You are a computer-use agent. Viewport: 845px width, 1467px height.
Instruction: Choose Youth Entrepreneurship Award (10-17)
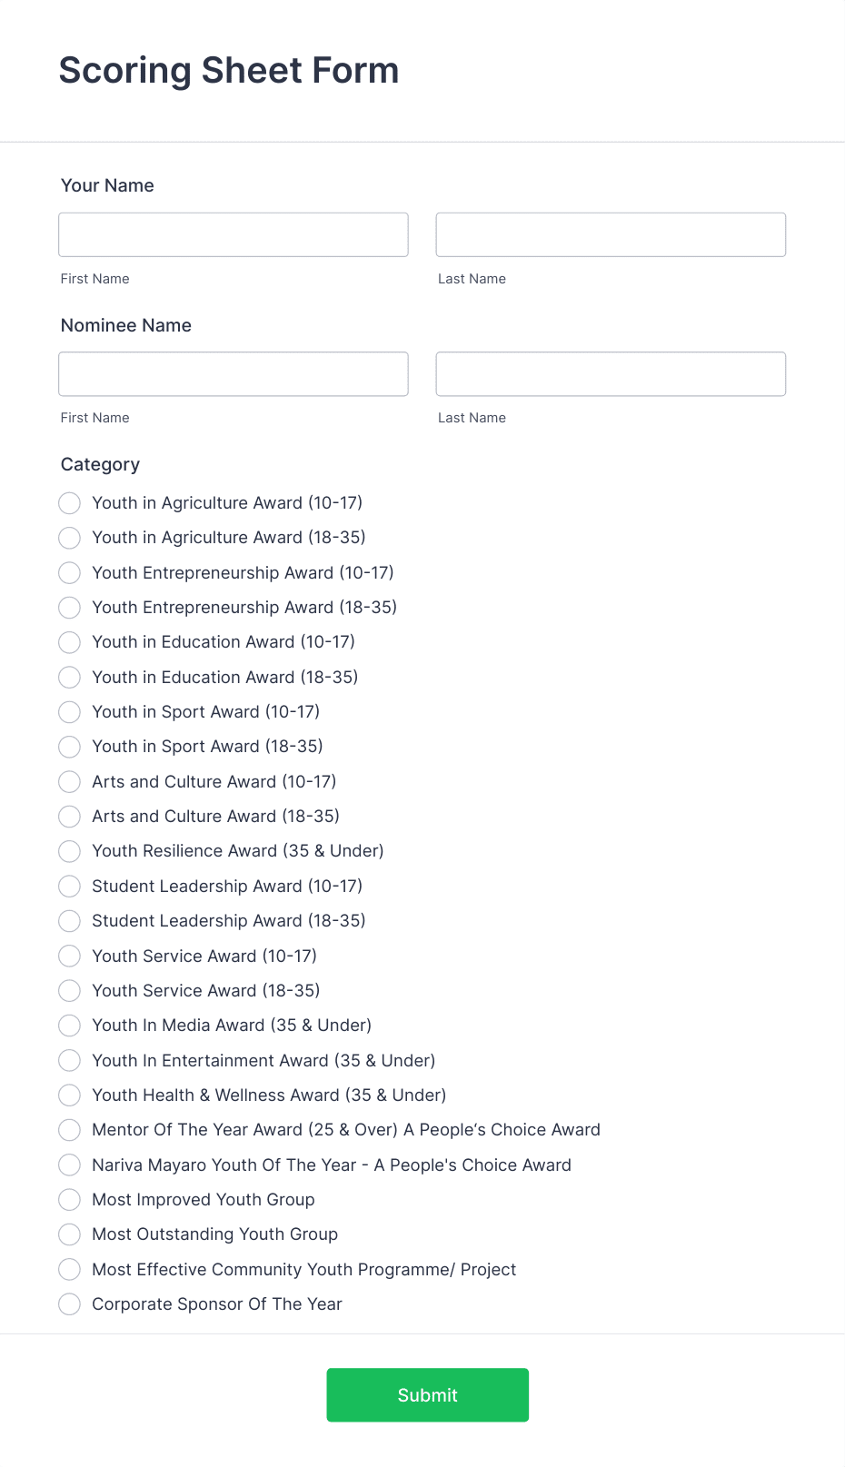point(69,573)
